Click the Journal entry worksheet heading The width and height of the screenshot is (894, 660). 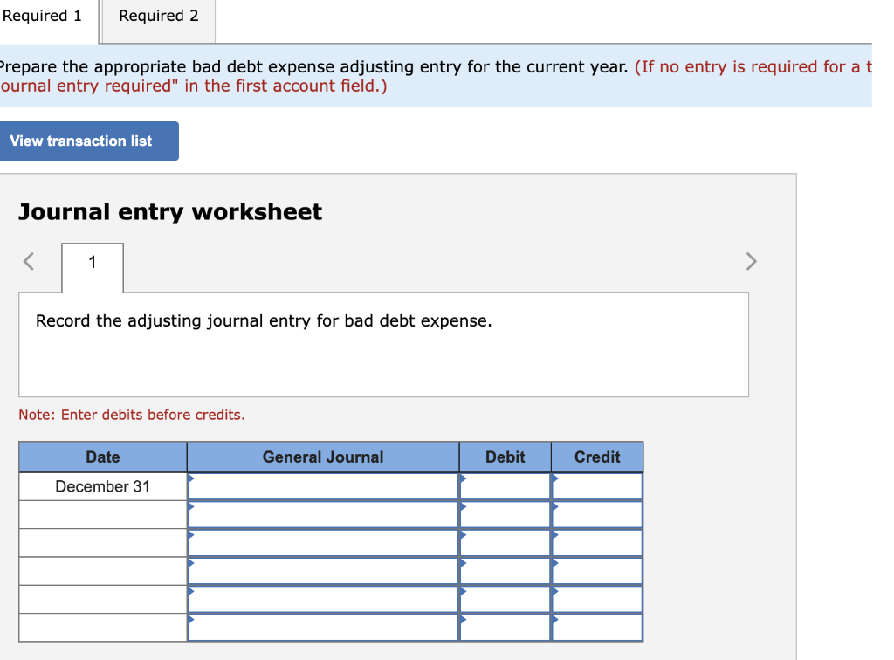170,212
